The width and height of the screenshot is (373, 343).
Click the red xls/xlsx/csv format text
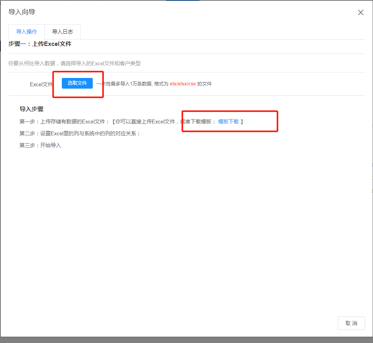183,84
